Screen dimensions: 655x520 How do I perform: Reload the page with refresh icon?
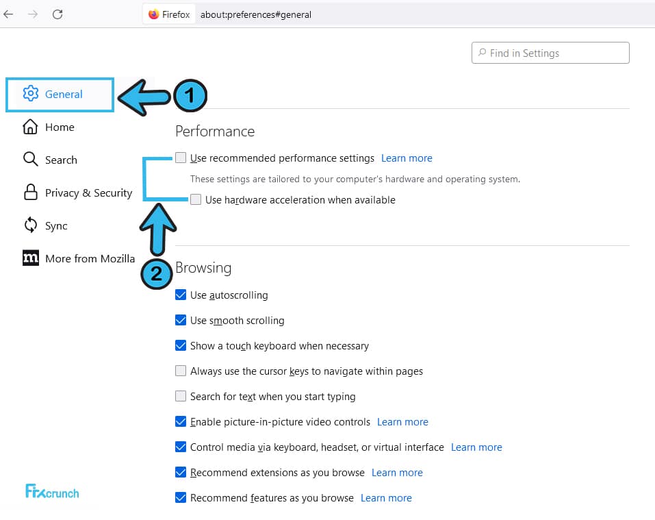click(x=57, y=14)
